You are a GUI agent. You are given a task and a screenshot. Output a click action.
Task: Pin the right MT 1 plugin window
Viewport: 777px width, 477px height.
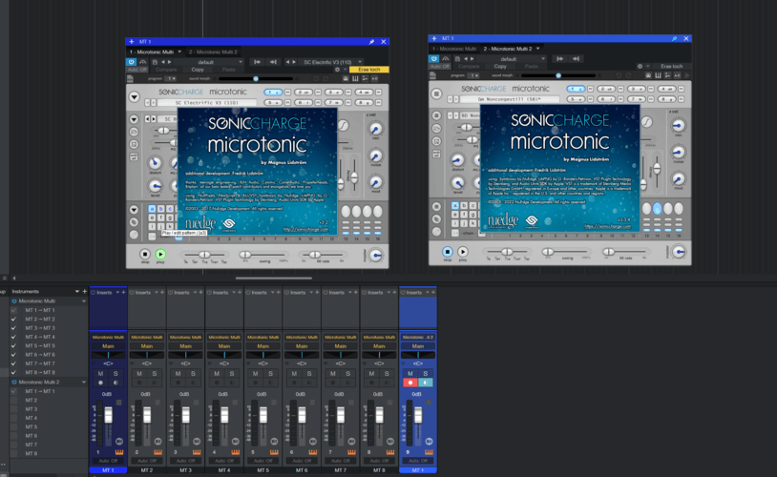[x=675, y=38]
